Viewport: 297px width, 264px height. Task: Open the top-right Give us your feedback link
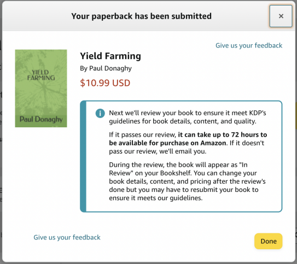(x=249, y=45)
